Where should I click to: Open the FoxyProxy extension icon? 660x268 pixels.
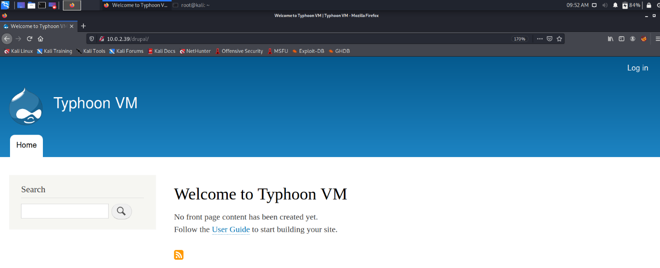click(644, 39)
